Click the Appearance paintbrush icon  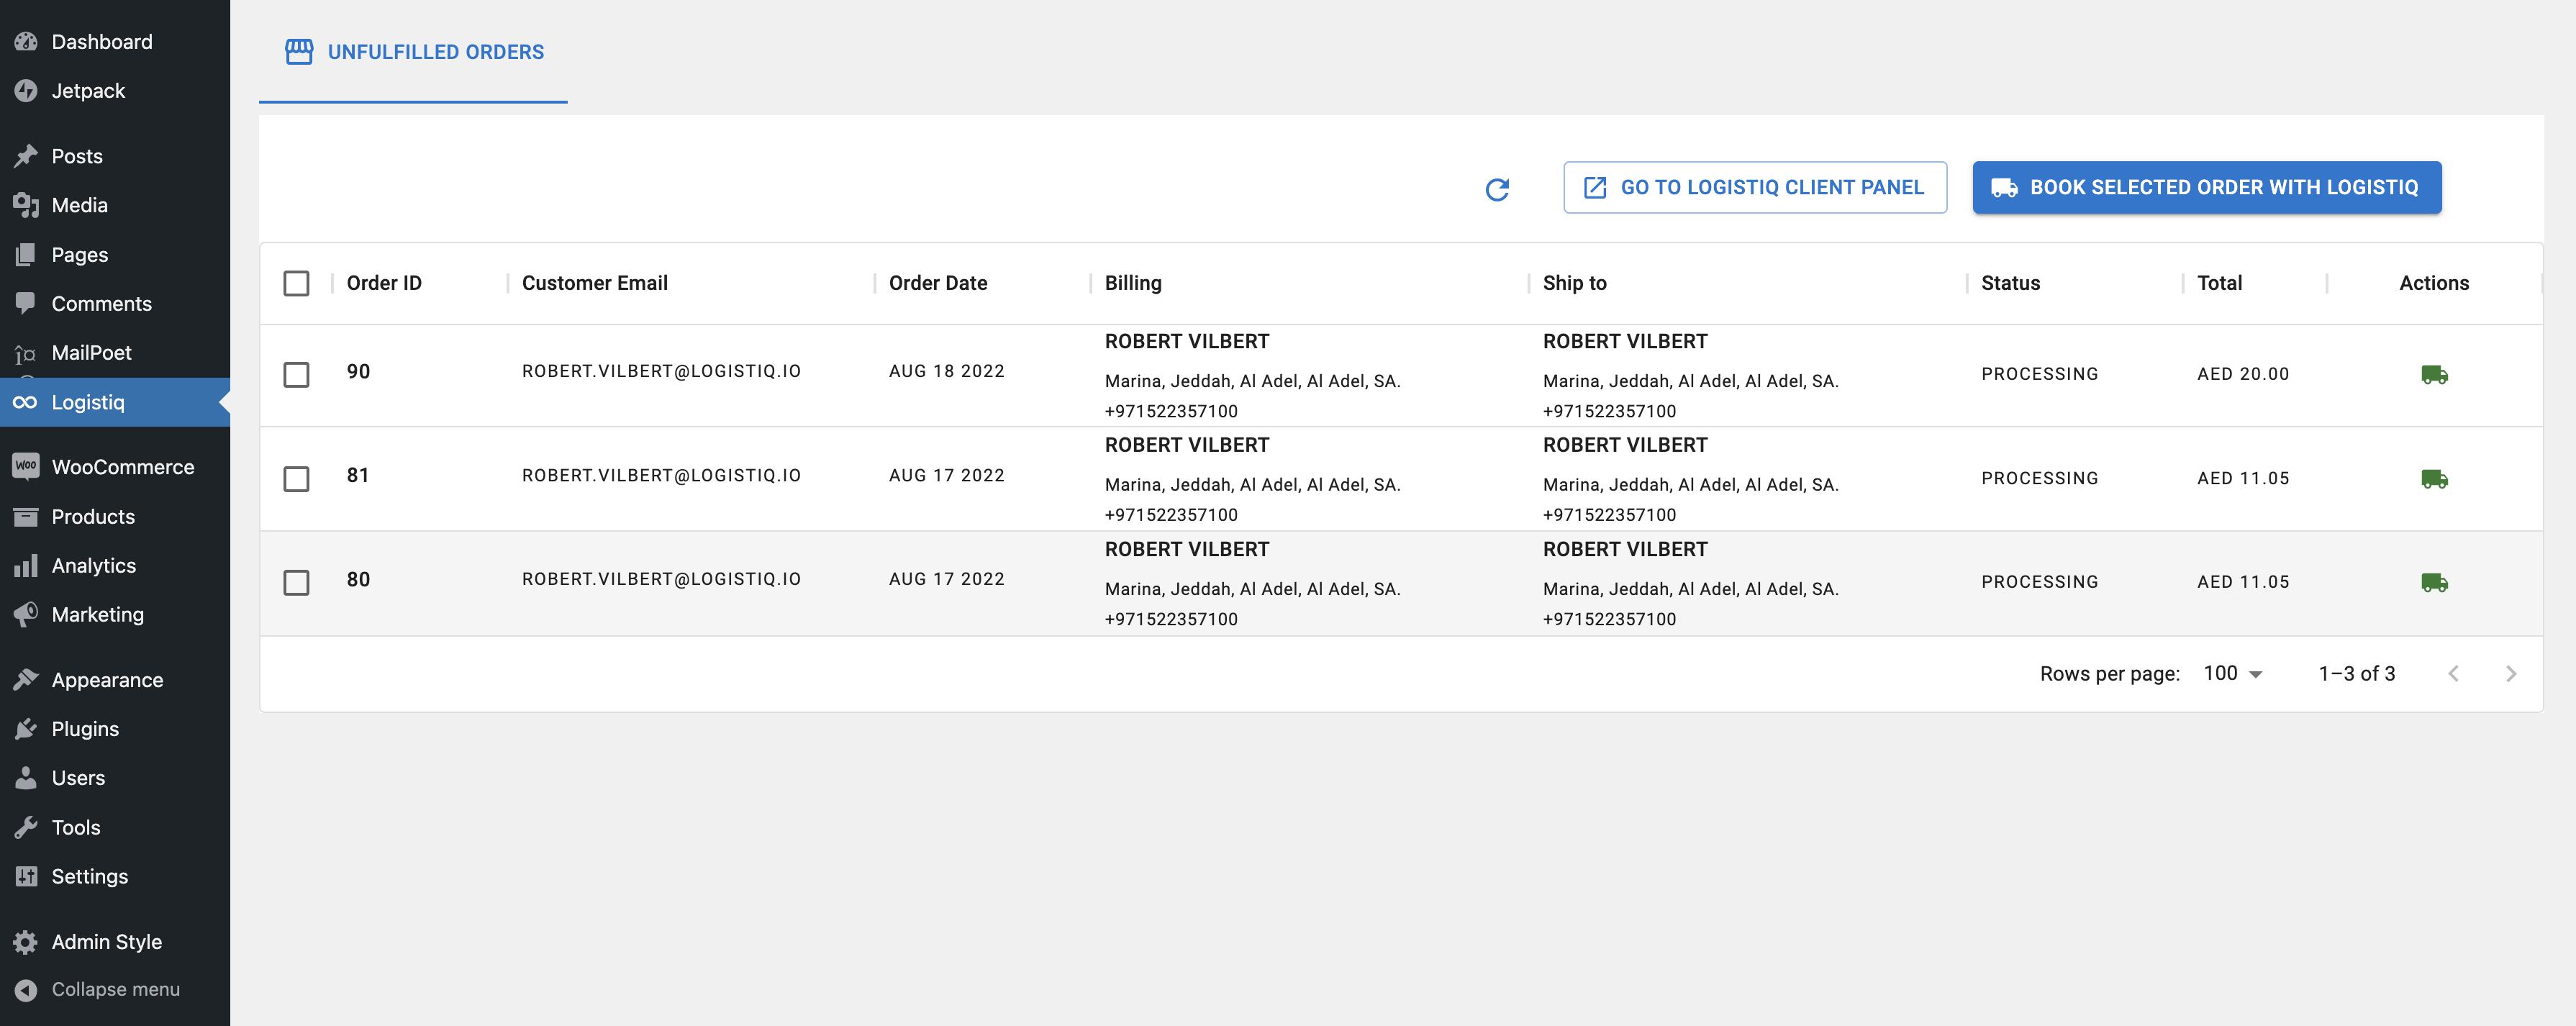point(26,680)
